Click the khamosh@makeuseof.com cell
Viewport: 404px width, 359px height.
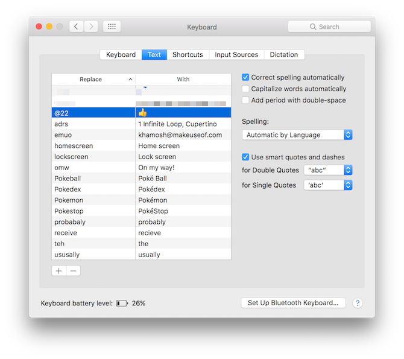pyautogui.click(x=183, y=135)
